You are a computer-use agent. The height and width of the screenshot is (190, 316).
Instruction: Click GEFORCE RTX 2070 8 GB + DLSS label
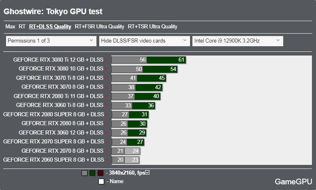(x=62, y=151)
